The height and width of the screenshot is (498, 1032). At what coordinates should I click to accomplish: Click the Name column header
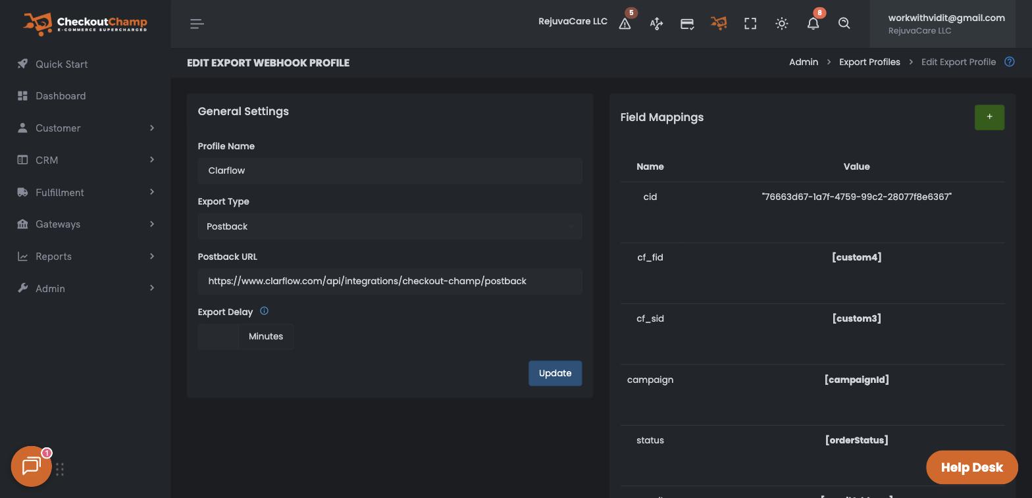[x=650, y=166]
